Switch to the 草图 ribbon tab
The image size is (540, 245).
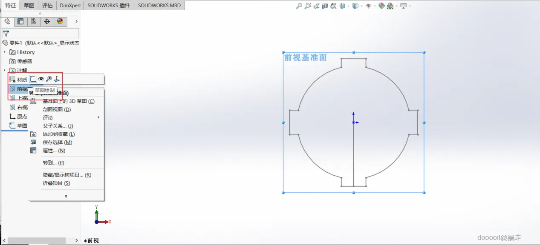click(x=29, y=6)
